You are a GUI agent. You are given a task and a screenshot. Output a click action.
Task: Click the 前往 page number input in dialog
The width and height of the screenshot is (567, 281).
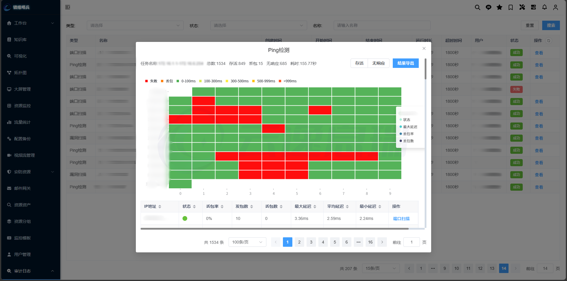point(412,242)
